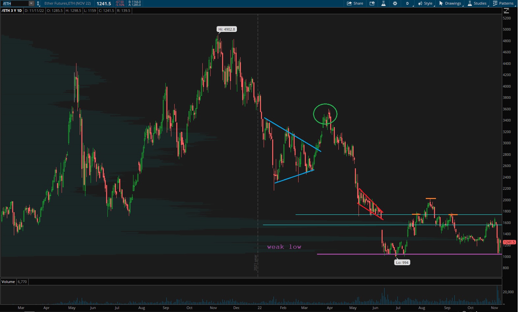Click the Hi: 4902.8 price bubble
Viewport: 520px width, 312px height.
point(227,29)
